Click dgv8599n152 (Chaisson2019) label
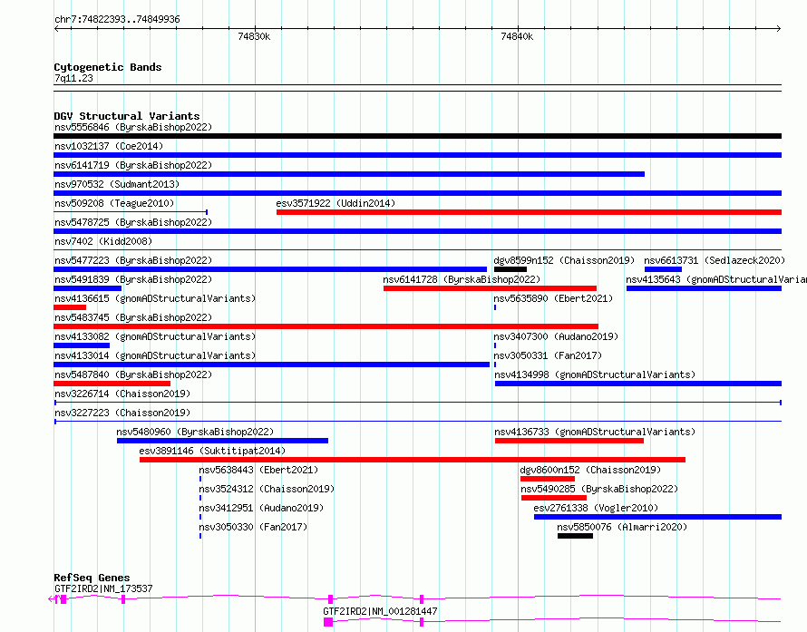This screenshot has width=807, height=632. click(x=564, y=260)
